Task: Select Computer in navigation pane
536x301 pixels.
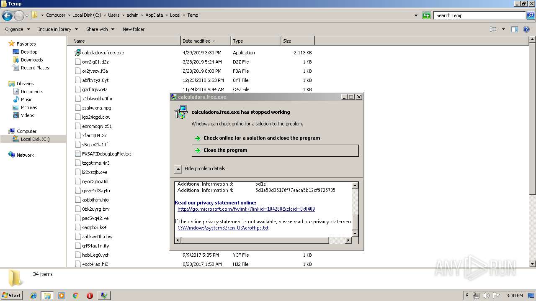Action: [26, 131]
